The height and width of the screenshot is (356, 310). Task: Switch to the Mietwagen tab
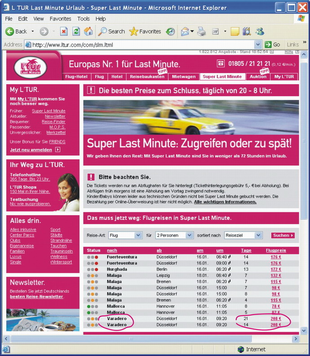184,77
